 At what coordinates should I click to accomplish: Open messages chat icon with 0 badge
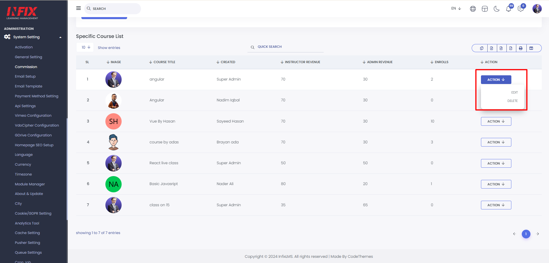pyautogui.click(x=521, y=8)
